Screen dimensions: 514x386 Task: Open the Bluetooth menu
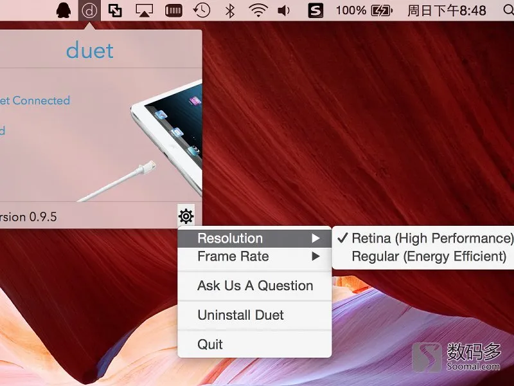pos(230,10)
